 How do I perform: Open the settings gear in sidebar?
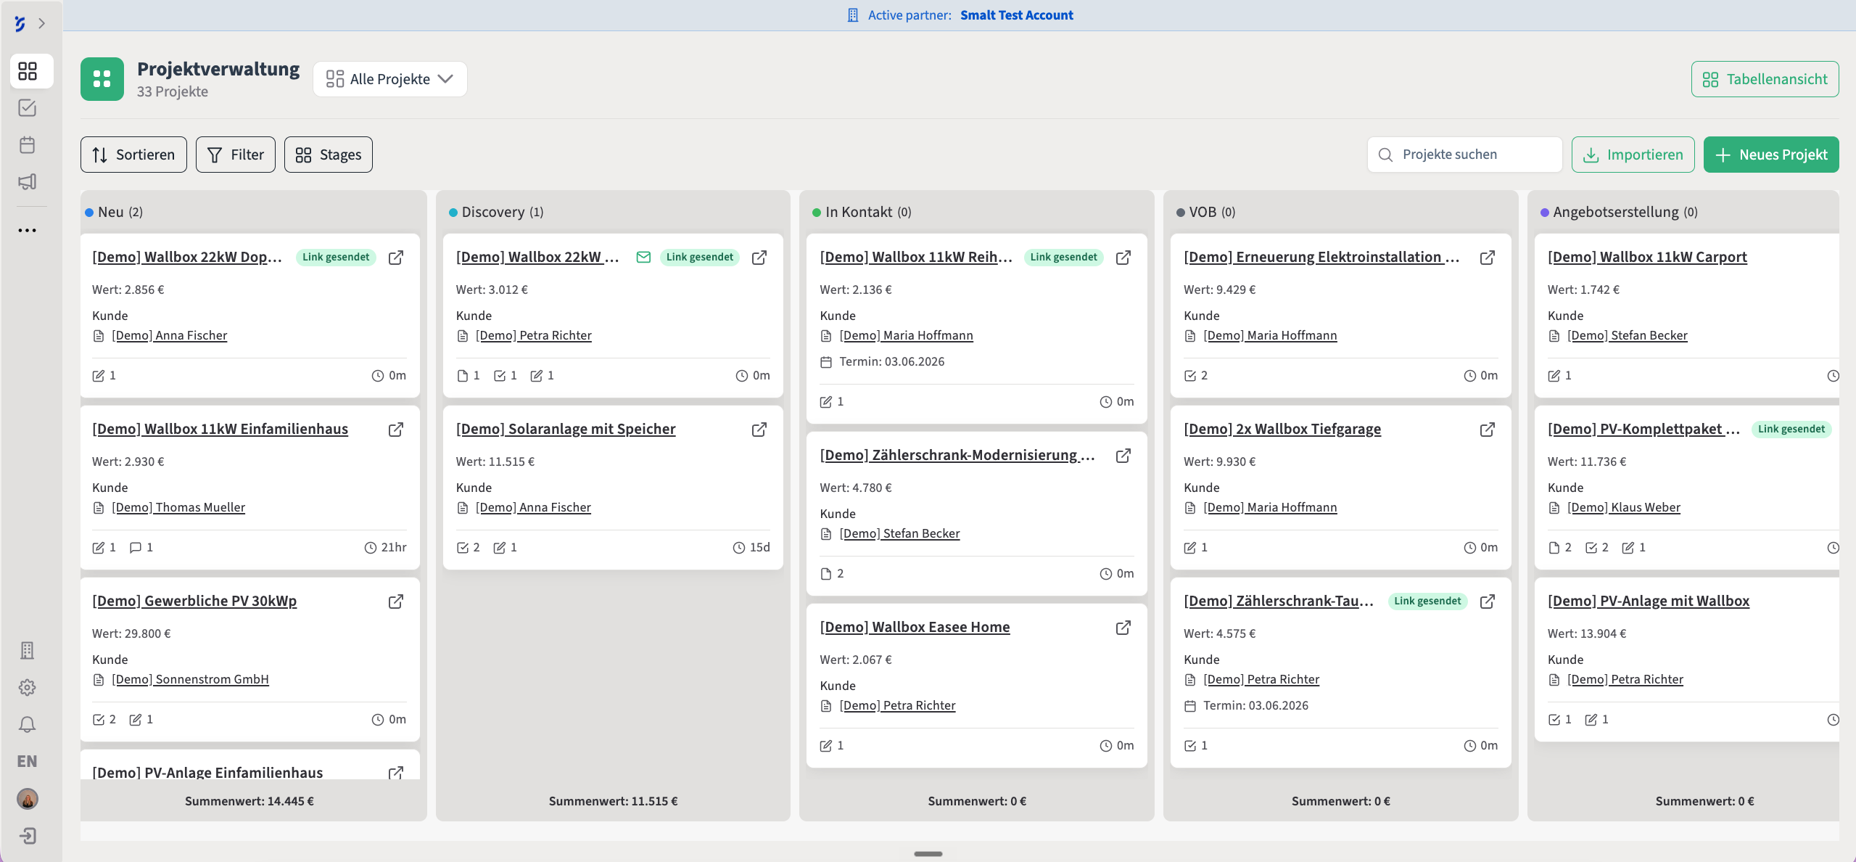click(x=28, y=687)
